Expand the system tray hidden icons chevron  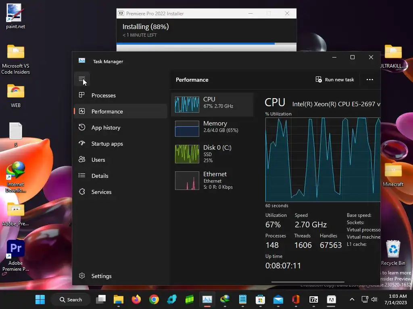352,299
